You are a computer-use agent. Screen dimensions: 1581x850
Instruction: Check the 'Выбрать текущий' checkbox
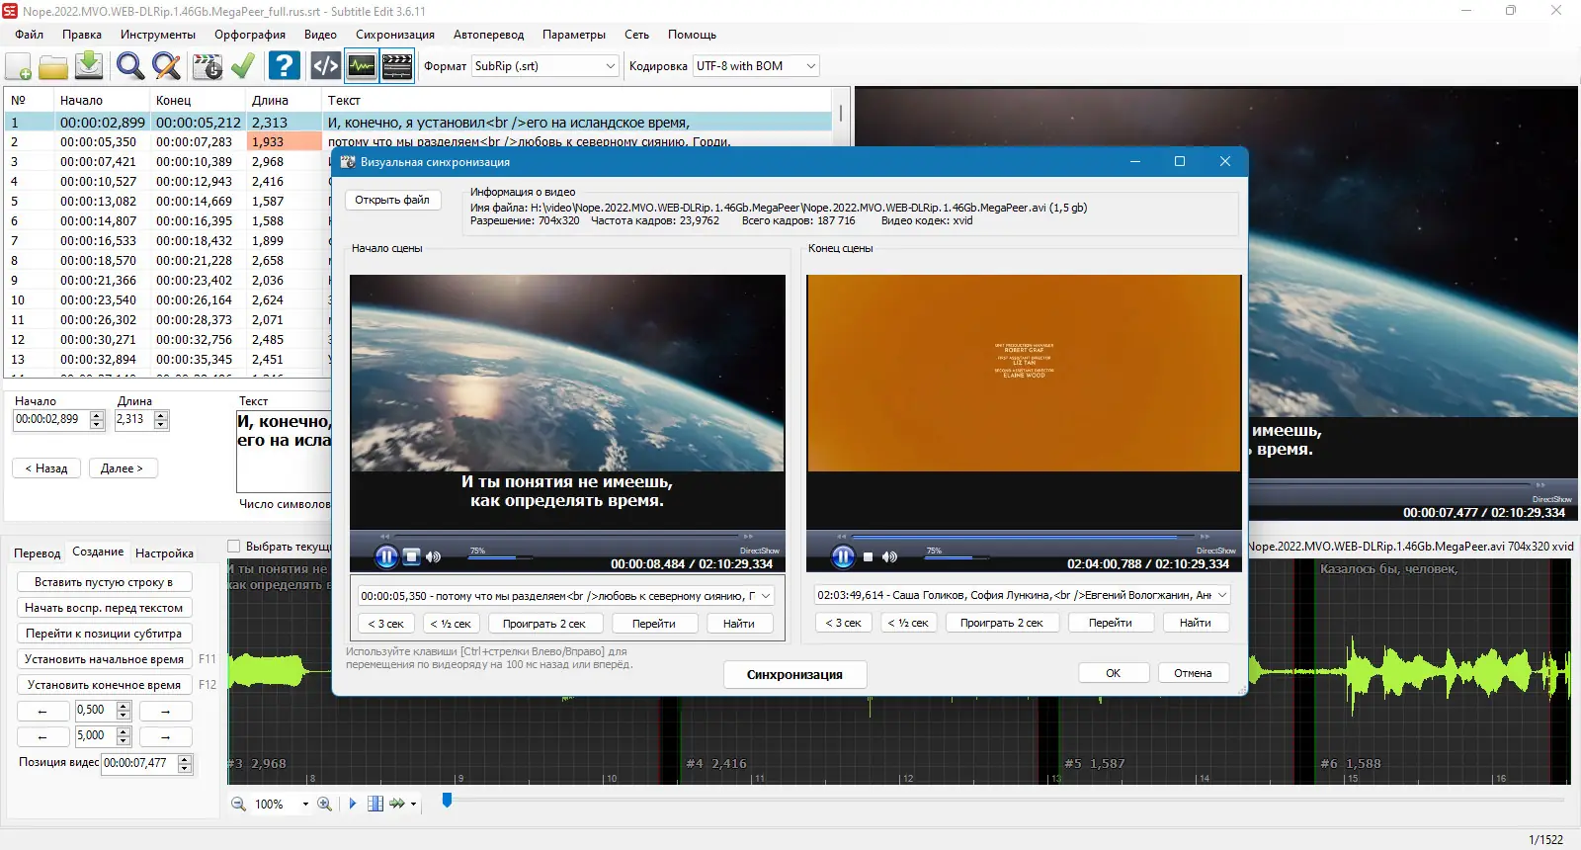[x=234, y=547]
